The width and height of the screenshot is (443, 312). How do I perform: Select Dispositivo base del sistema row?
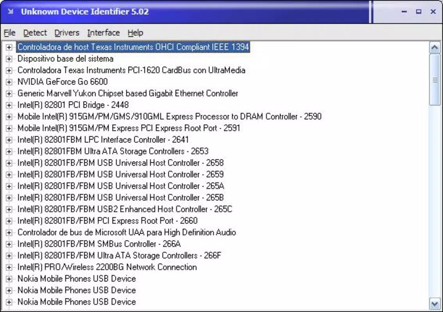[x=65, y=58]
